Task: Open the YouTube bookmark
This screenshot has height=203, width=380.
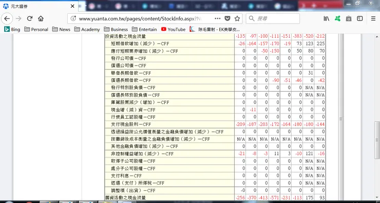Action: [173, 30]
